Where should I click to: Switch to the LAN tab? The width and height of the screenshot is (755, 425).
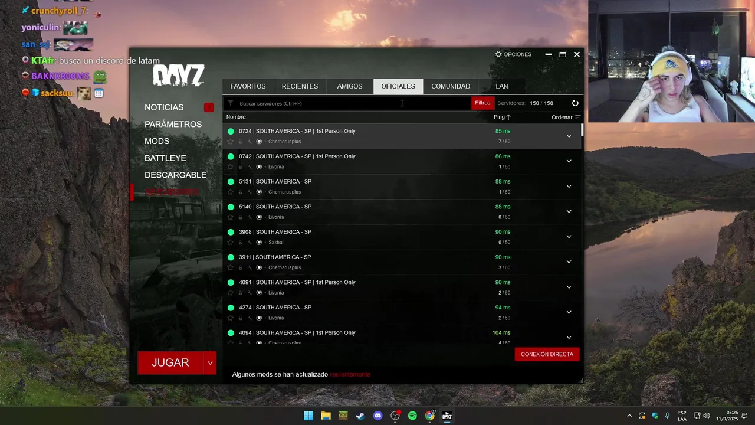(502, 86)
